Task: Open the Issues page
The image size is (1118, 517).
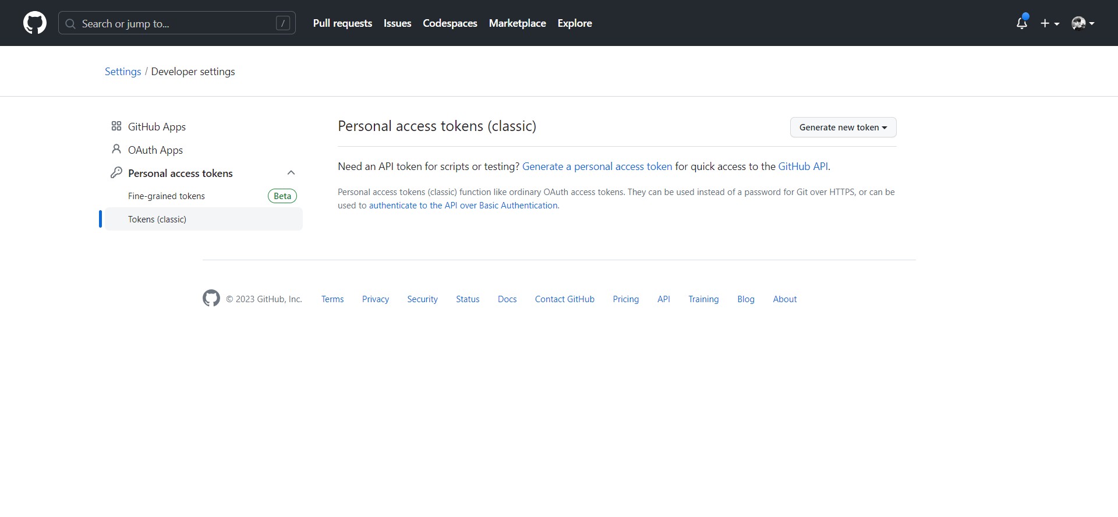Action: pos(397,23)
